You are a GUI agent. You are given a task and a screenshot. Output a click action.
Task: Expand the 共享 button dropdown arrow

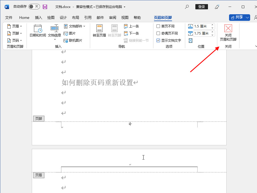coord(247,17)
